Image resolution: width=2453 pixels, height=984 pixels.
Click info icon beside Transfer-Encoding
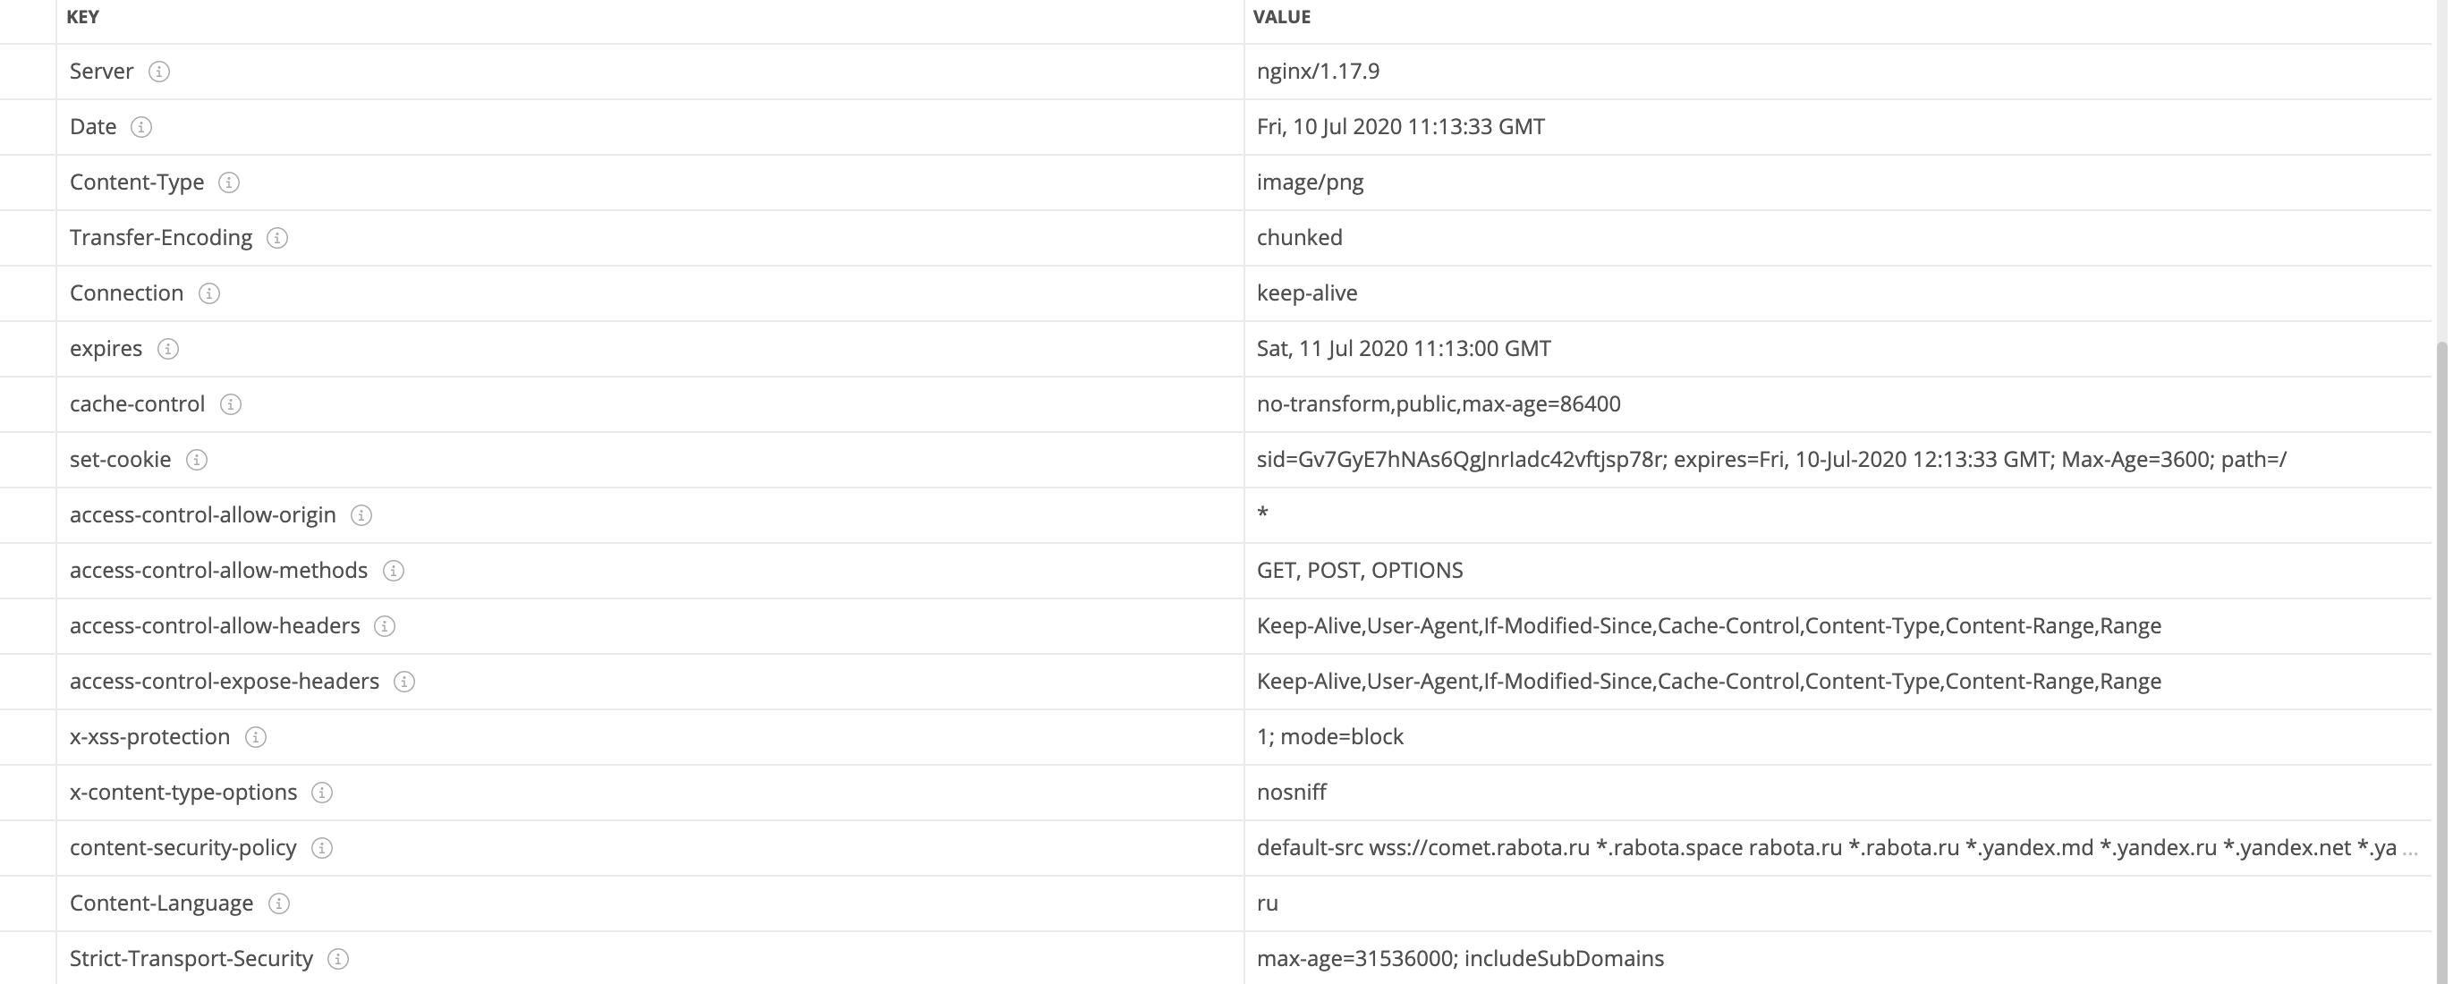coord(277,238)
